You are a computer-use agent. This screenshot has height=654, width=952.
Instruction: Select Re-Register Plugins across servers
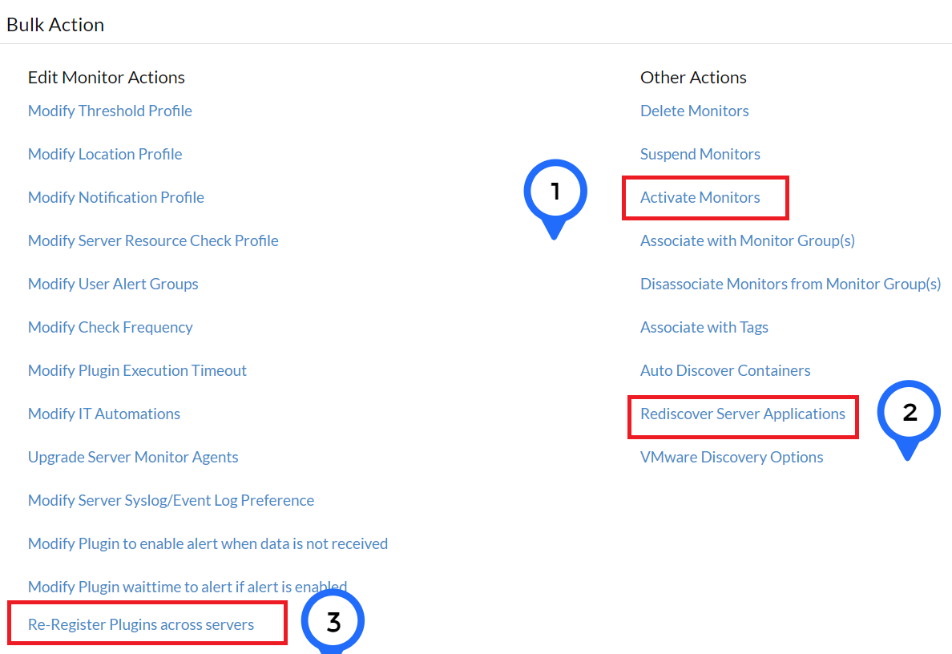(141, 624)
